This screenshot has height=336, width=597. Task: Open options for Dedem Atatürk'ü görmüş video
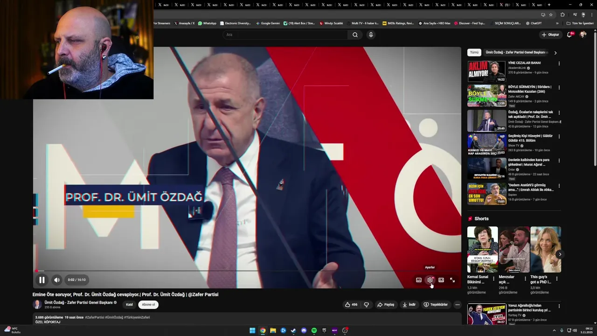point(559,186)
